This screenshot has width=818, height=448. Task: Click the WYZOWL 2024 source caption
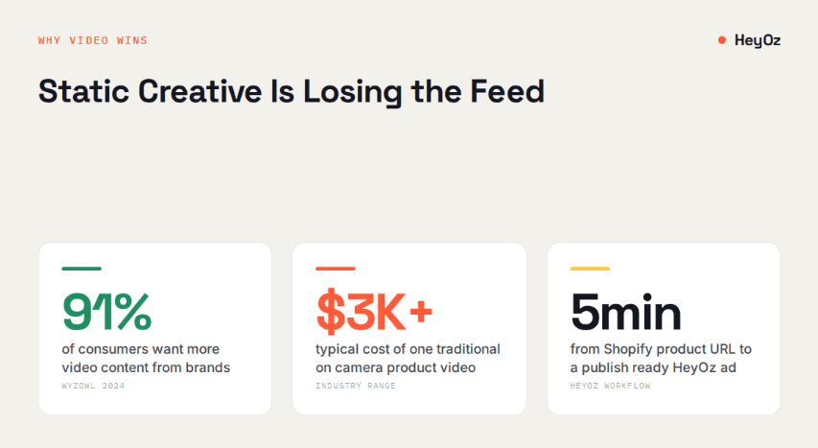click(x=93, y=386)
